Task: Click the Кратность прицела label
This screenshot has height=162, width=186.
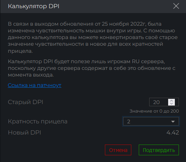Action: pos(38,121)
